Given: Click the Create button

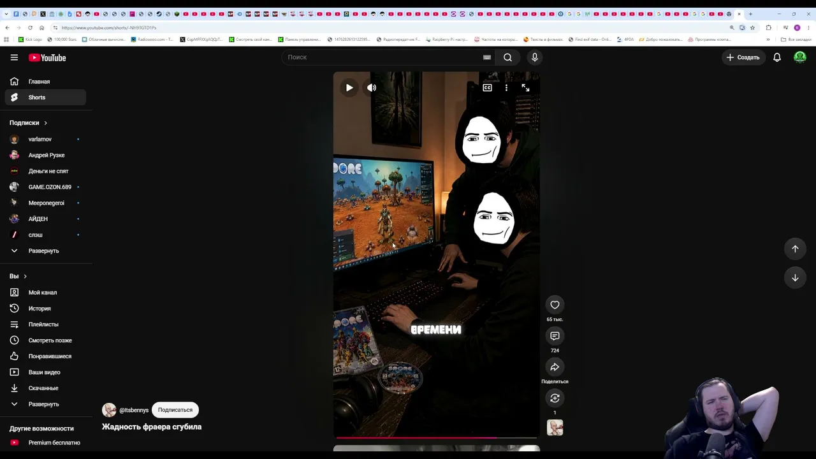Looking at the screenshot, I should 743,57.
